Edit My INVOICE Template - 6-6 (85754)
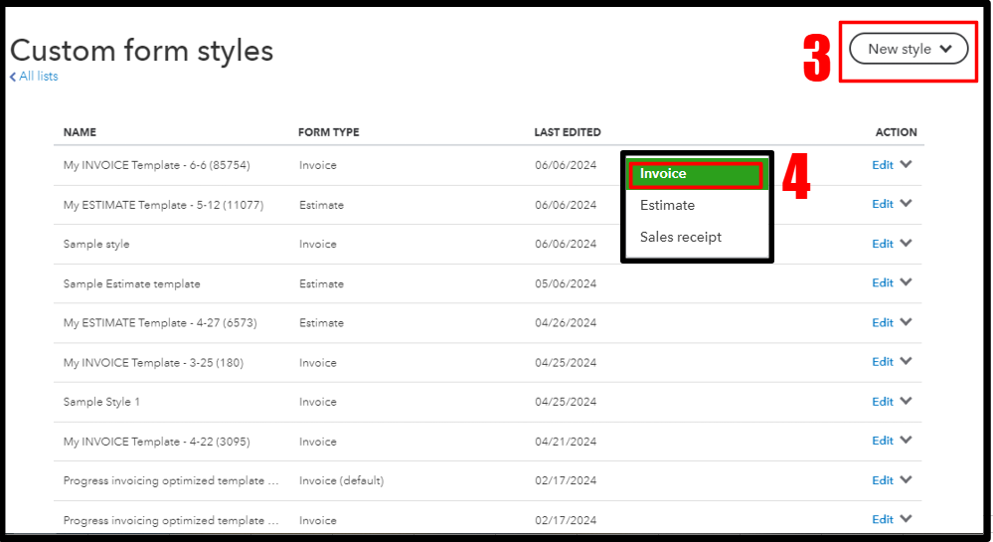Viewport: 993px width, 542px height. click(882, 165)
